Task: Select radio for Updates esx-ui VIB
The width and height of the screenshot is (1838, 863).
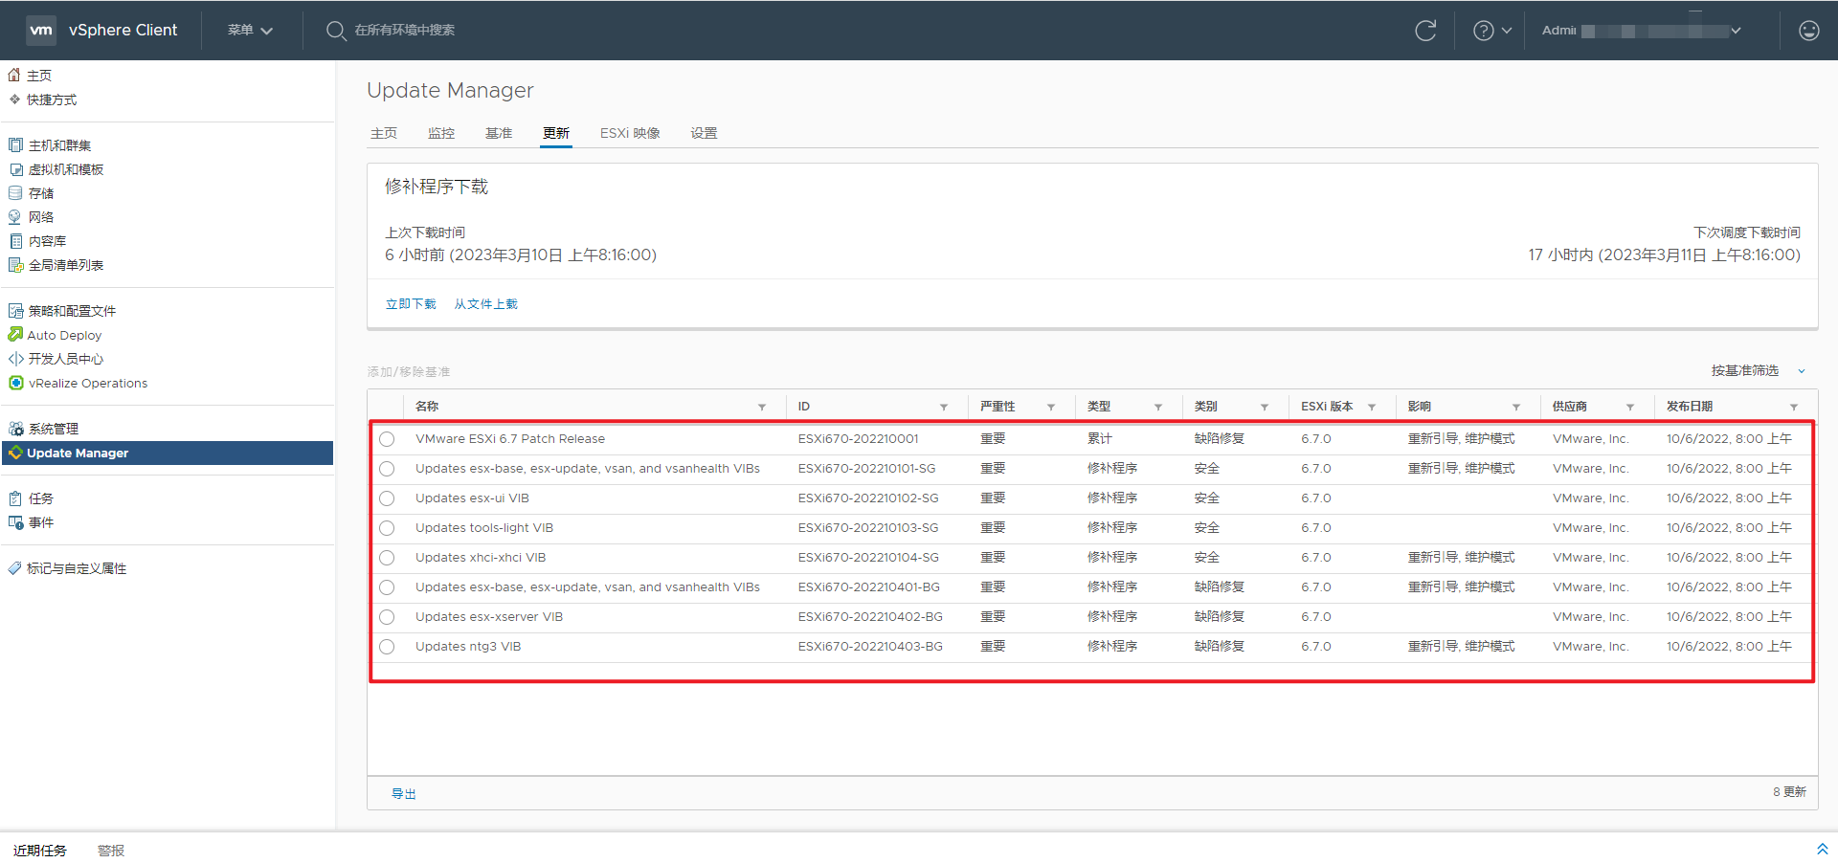Action: (x=387, y=498)
